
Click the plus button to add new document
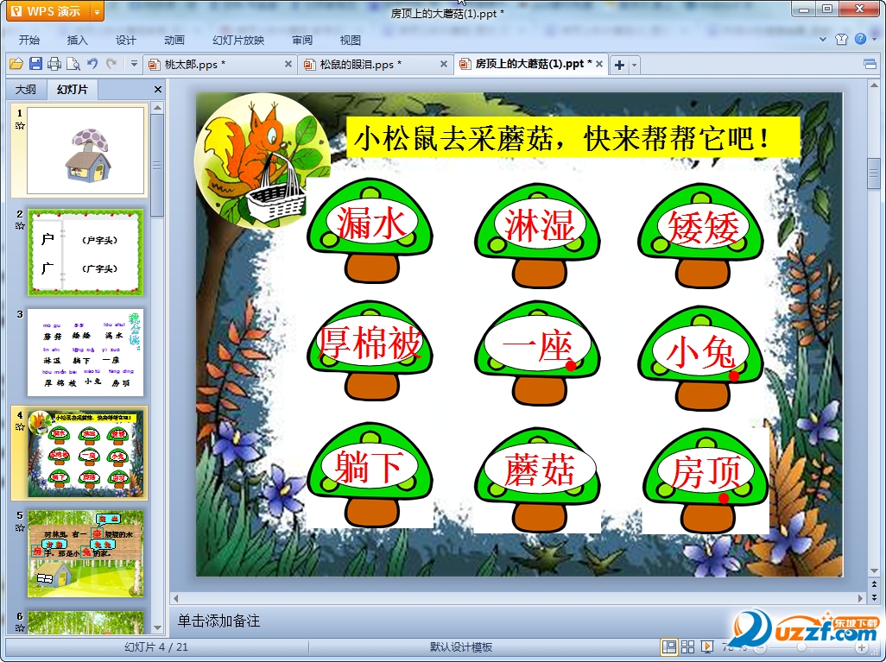click(x=619, y=65)
